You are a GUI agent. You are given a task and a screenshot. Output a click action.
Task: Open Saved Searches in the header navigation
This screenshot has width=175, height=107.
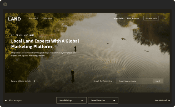[x=133, y=18]
